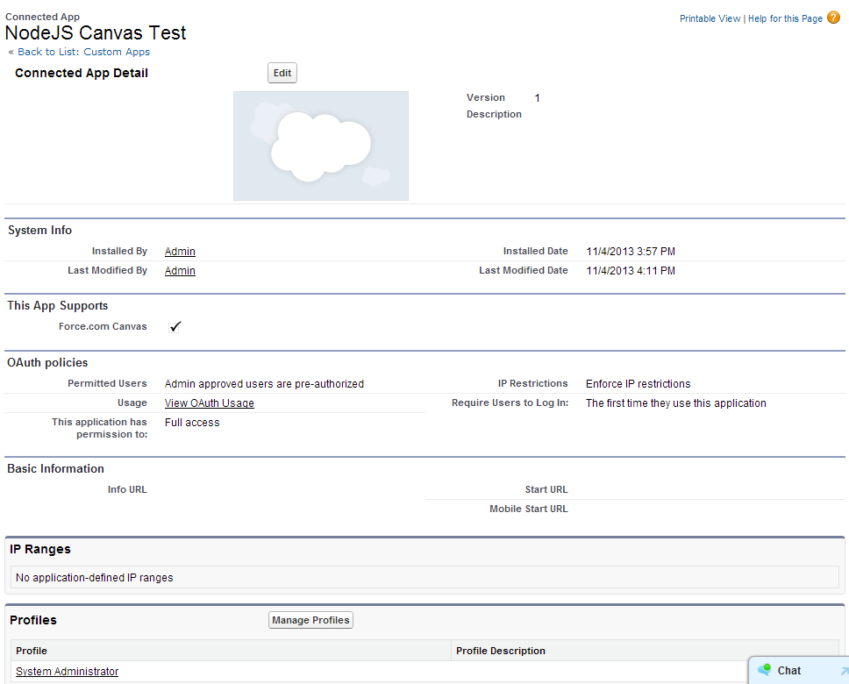Click the Profiles section heading
The width and height of the screenshot is (849, 684).
33,620
